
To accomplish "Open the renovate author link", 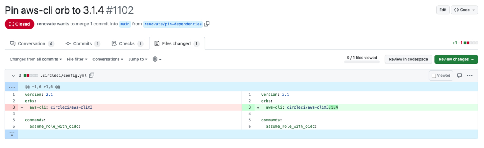I will 46,24.
